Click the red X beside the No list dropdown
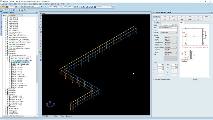 point(114,7)
